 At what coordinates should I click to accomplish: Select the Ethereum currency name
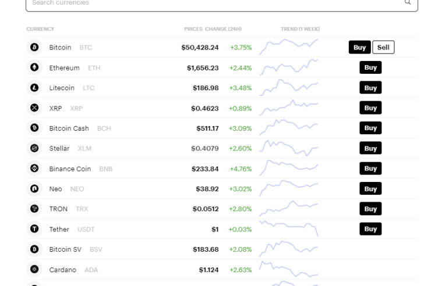point(64,68)
